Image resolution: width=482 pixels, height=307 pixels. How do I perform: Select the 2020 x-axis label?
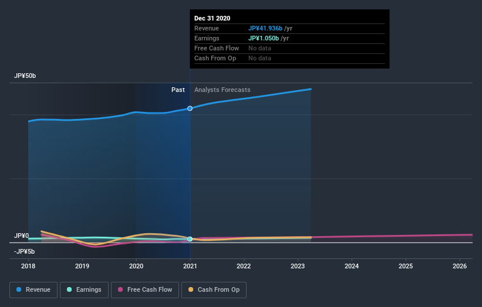[x=136, y=266]
